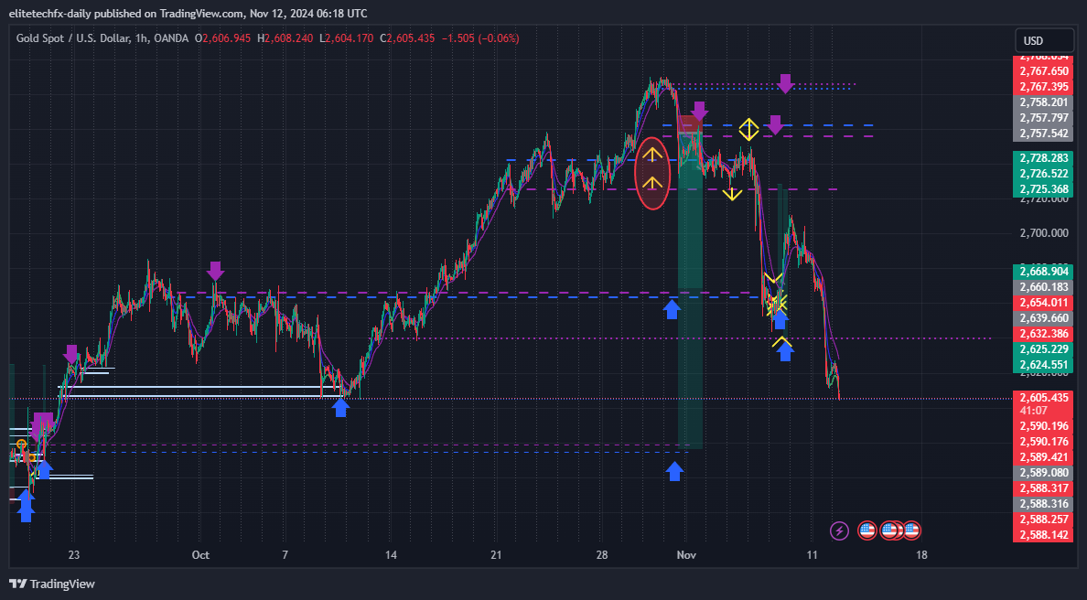Select the purple down arrow above the dotted peak line
Screen dimensions: 1087x600
(785, 83)
